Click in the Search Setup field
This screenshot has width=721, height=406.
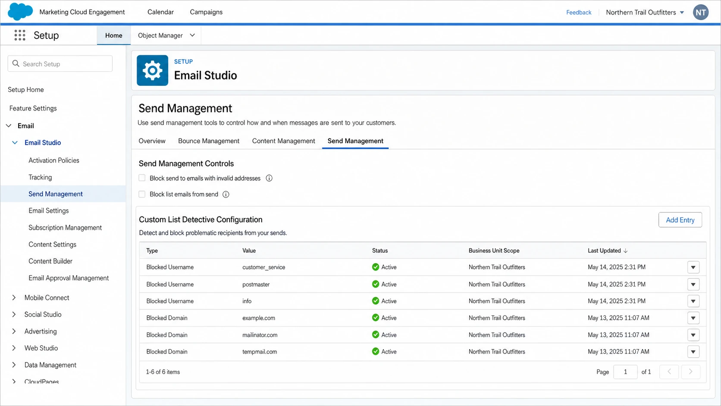60,64
